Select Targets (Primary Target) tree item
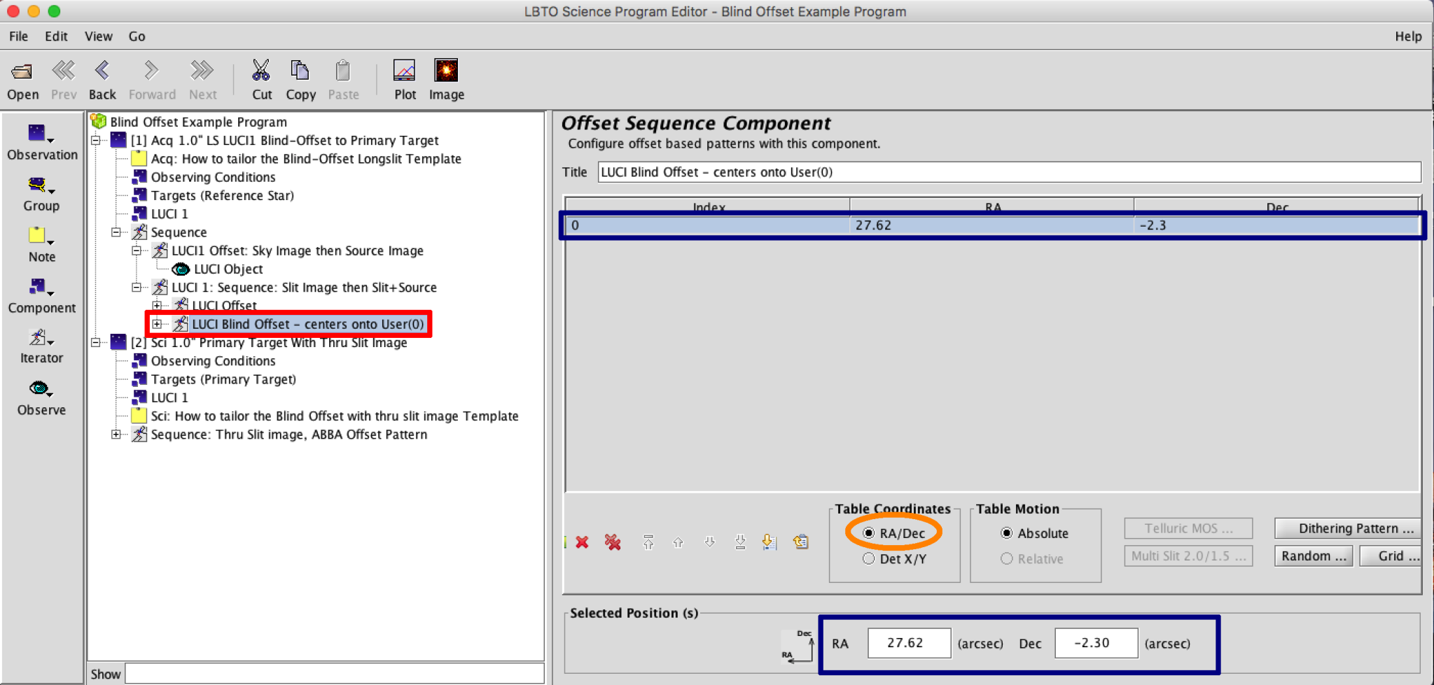The height and width of the screenshot is (685, 1434). pyautogui.click(x=223, y=379)
